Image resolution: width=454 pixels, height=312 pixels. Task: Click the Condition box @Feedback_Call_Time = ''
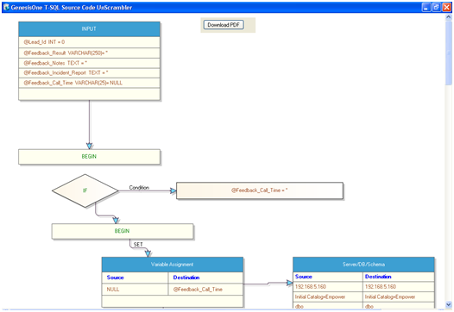click(260, 190)
